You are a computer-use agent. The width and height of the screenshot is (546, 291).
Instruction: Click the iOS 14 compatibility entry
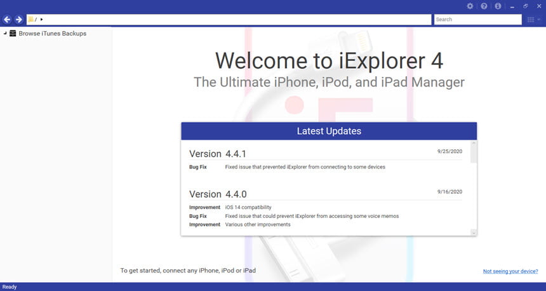tap(248, 207)
